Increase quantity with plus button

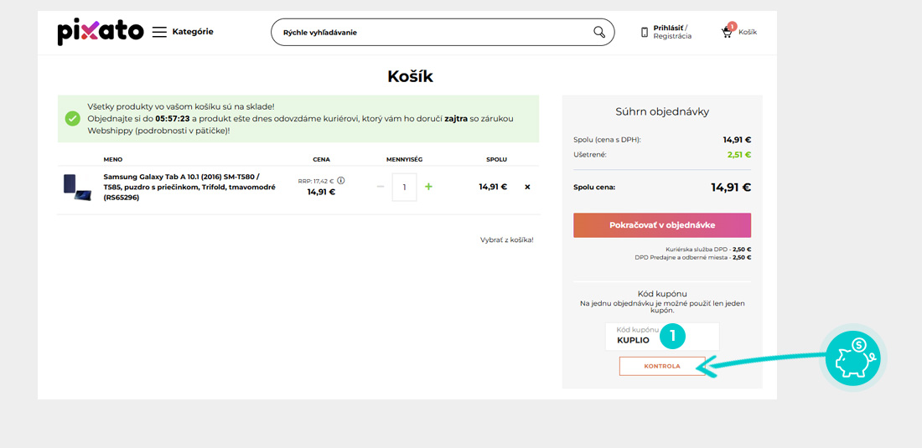coord(428,187)
